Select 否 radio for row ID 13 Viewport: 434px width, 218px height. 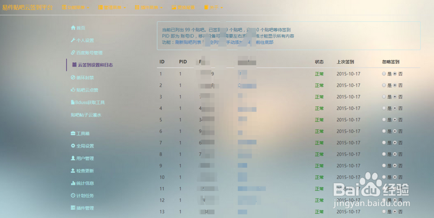coord(395,211)
